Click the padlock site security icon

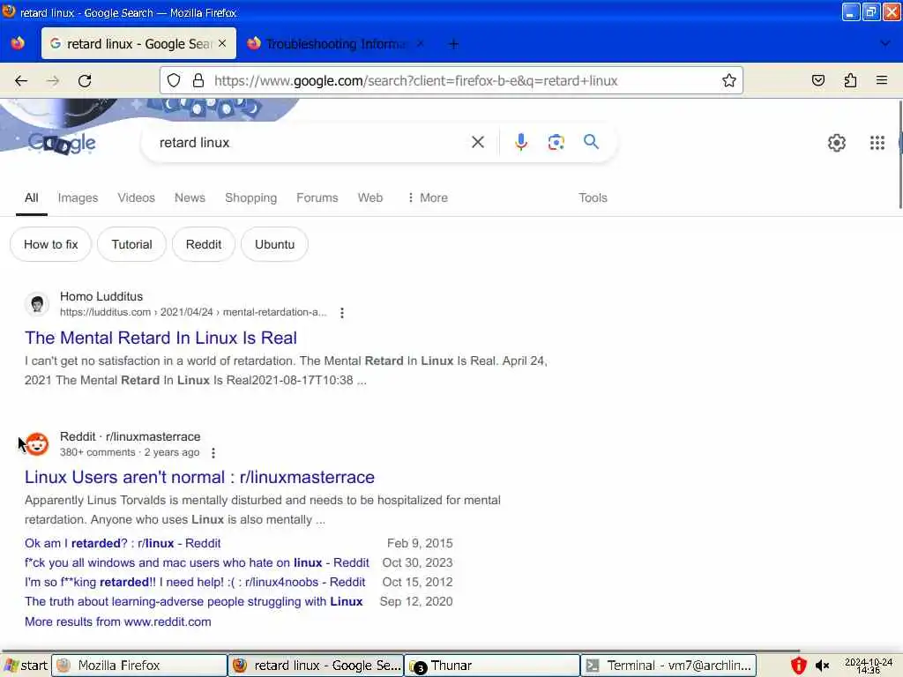pyautogui.click(x=198, y=80)
